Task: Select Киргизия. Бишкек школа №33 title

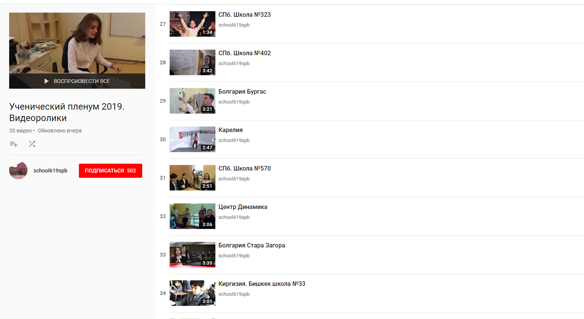Action: tap(262, 284)
